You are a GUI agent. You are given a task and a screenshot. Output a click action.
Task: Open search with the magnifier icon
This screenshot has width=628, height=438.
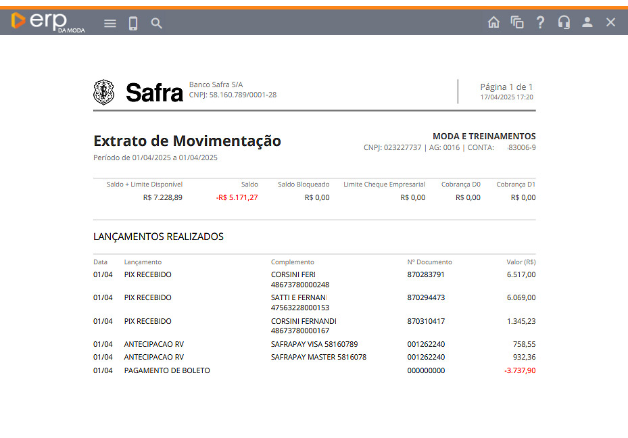[x=156, y=23]
